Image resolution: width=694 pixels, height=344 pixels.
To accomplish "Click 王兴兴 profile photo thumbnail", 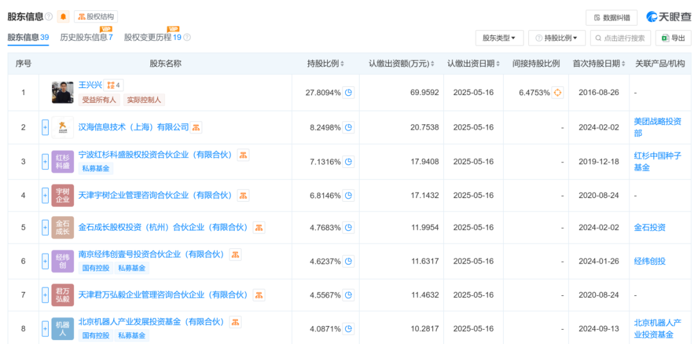I will click(63, 93).
